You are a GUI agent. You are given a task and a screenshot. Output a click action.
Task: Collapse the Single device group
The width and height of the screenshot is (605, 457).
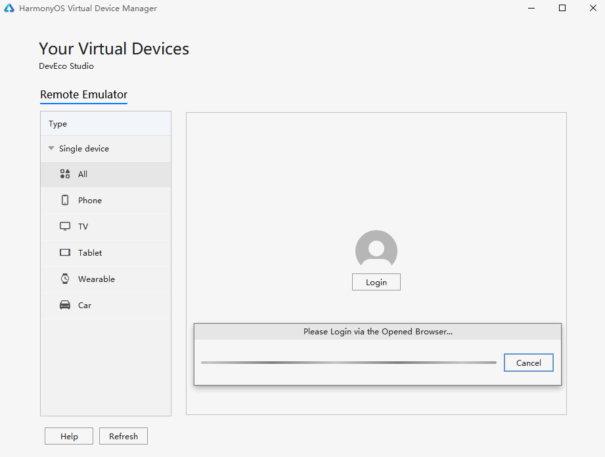pyautogui.click(x=51, y=148)
